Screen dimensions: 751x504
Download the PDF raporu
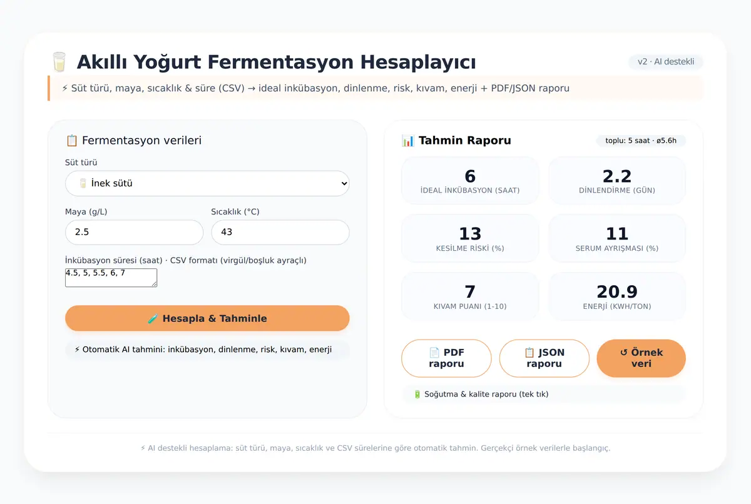[x=446, y=358]
